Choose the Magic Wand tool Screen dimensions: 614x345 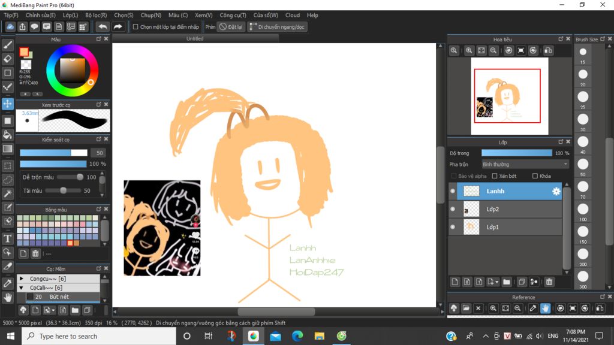coord(8,193)
